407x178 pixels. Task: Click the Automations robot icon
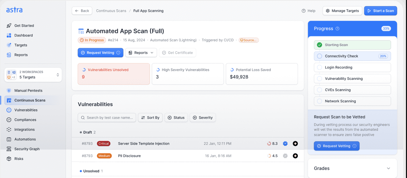[9, 139]
